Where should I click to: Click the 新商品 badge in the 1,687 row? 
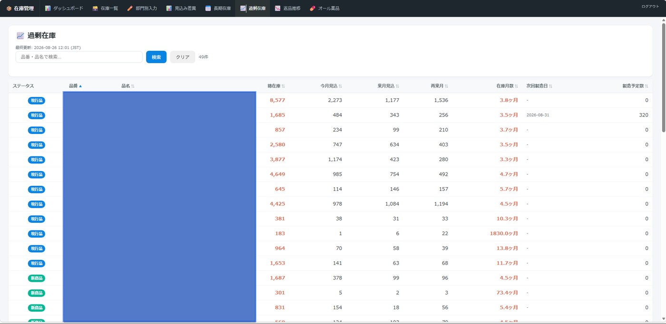(36, 278)
